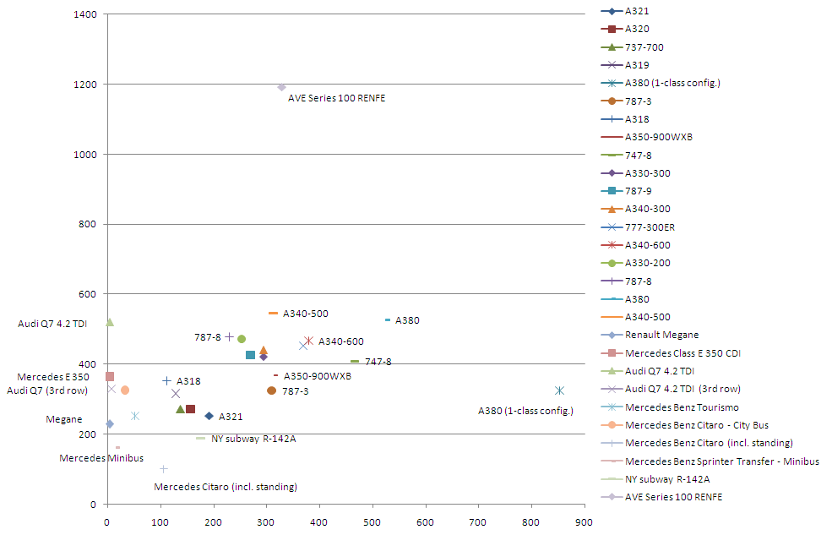Click the brown circle point beside 787-3 data label
This screenshot has width=832, height=535.
pos(271,390)
